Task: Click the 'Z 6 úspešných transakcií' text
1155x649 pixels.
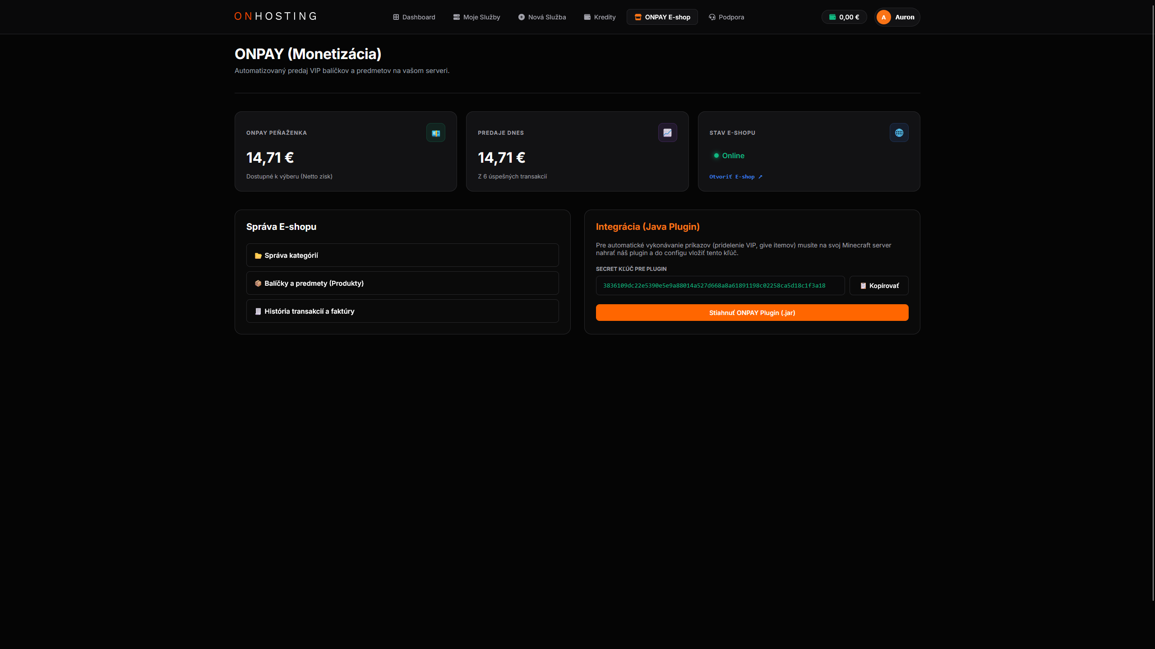Action: (x=512, y=176)
